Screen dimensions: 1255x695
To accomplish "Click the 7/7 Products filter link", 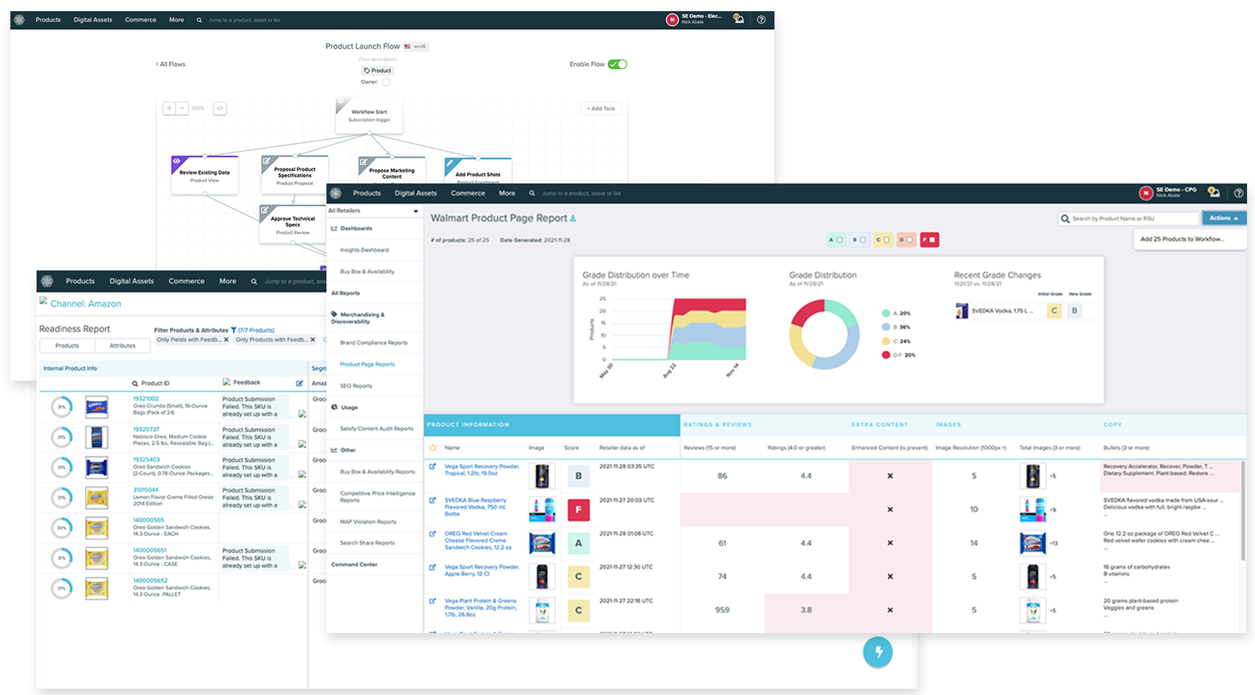I will tap(256, 330).
